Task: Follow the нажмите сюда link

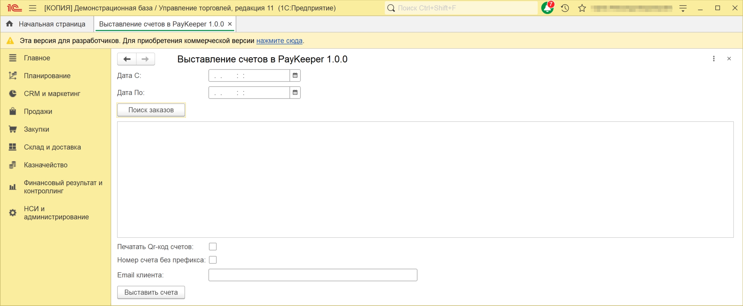Action: click(x=279, y=41)
